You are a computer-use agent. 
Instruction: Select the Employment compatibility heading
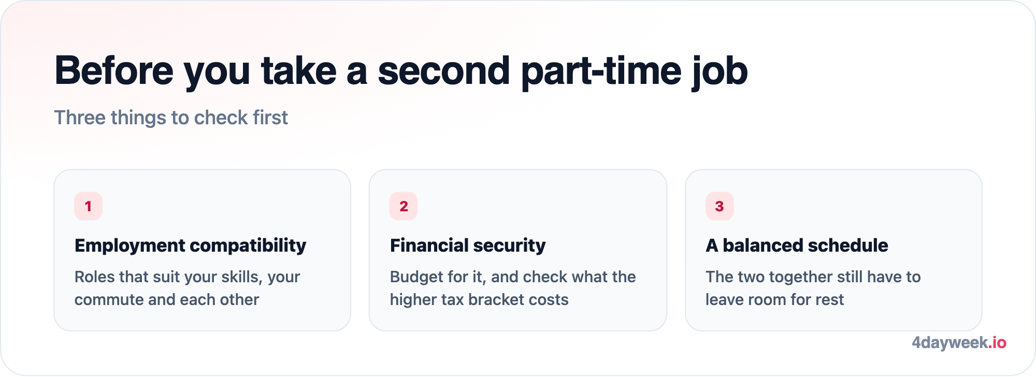tap(190, 245)
